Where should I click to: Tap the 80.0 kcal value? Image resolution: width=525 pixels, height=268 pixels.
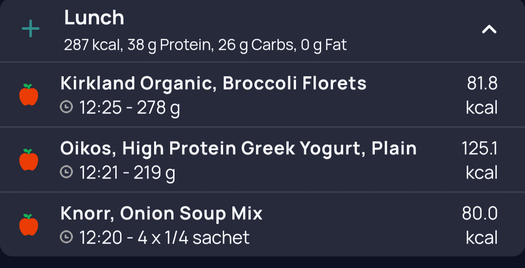(480, 225)
